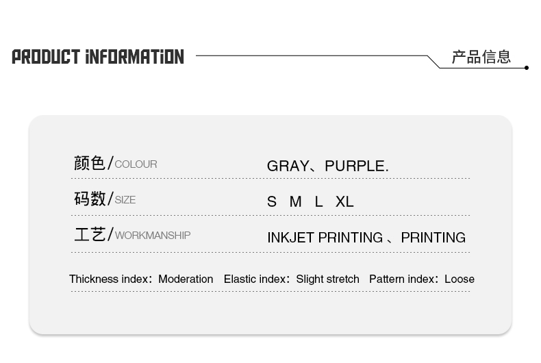Choose size XL
Image resolution: width=541 pixels, height=363 pixels.
point(344,202)
